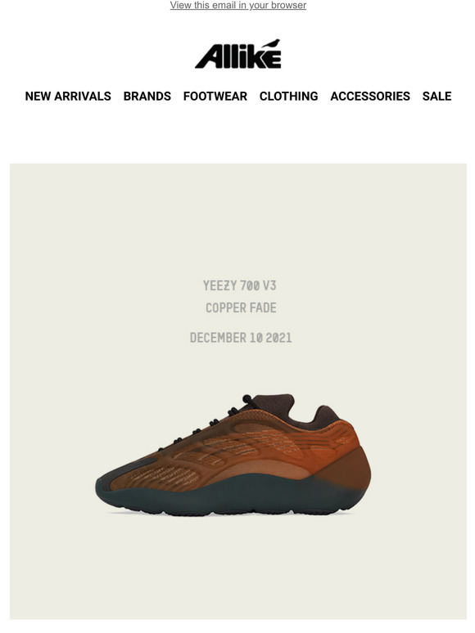
Task: Open the CLOTHING category
Action: (288, 96)
